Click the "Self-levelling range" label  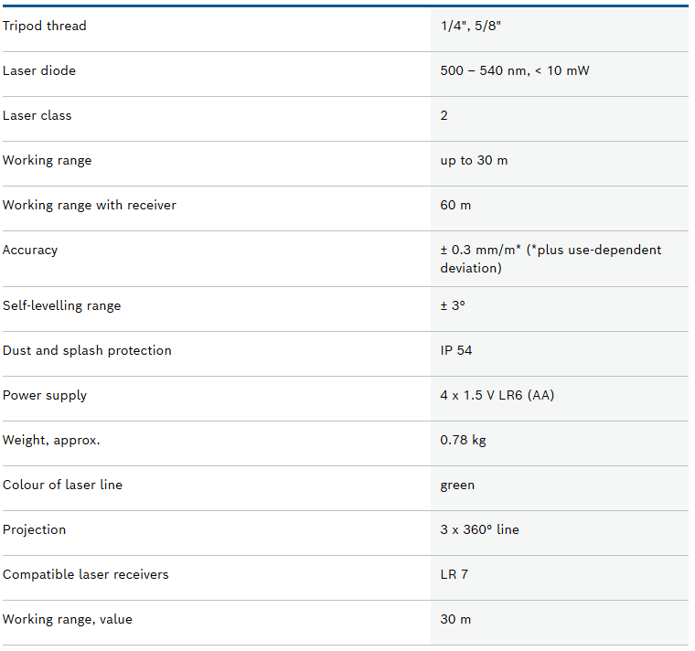(62, 306)
